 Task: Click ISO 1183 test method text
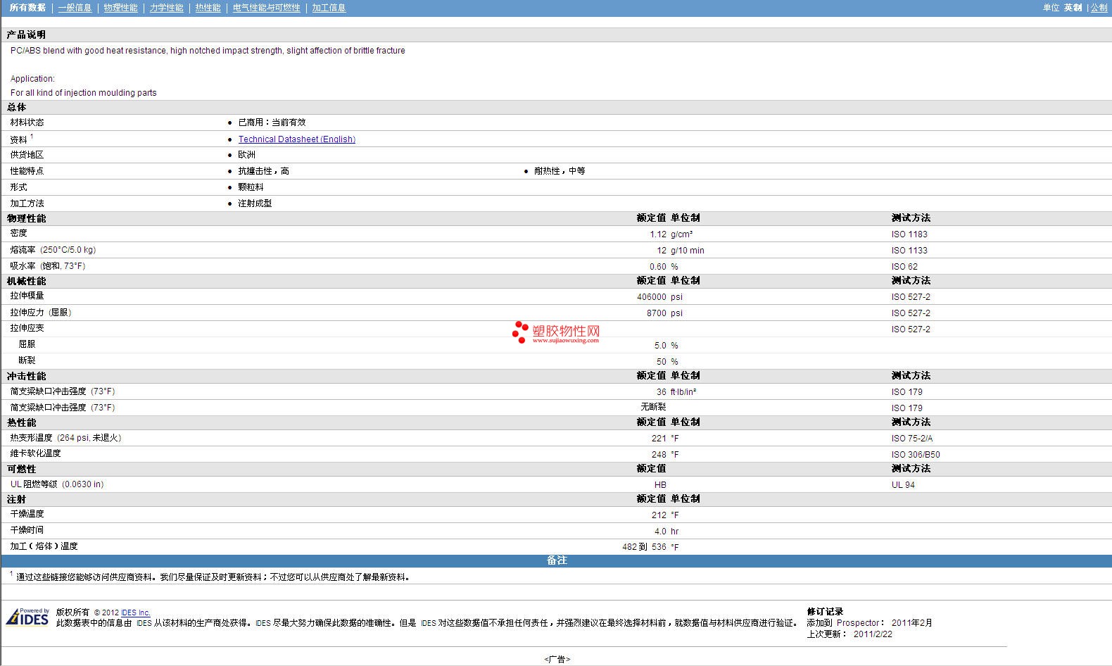pos(909,234)
